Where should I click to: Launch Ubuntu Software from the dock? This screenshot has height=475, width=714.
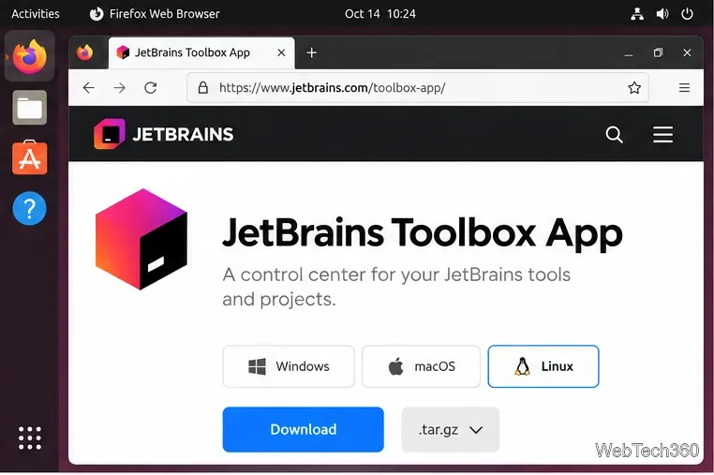pos(30,157)
